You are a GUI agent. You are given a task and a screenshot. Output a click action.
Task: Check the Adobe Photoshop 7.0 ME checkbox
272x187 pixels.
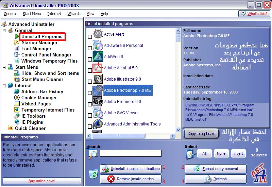click(90, 93)
